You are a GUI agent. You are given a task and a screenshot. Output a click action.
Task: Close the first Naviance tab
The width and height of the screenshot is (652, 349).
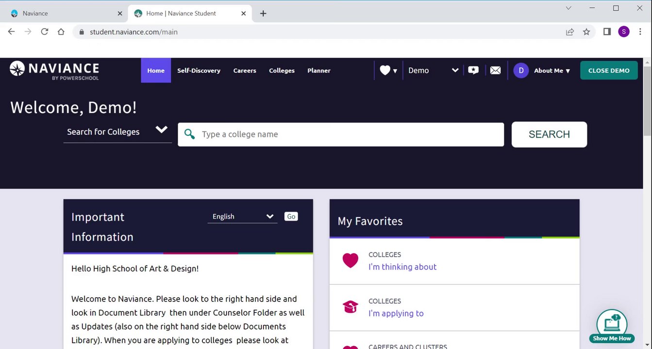pyautogui.click(x=120, y=14)
